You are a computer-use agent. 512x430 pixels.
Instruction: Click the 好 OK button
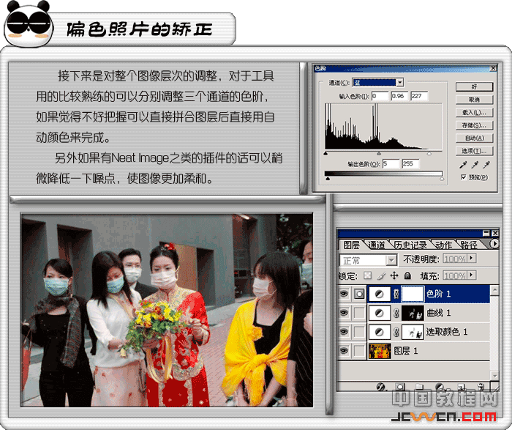pos(474,86)
